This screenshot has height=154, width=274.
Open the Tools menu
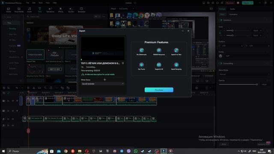[x=41, y=3]
